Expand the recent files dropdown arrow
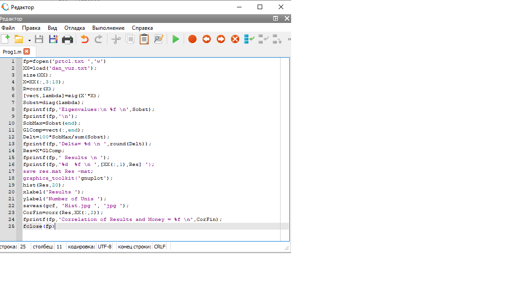Image resolution: width=529 pixels, height=297 pixels. tap(29, 40)
